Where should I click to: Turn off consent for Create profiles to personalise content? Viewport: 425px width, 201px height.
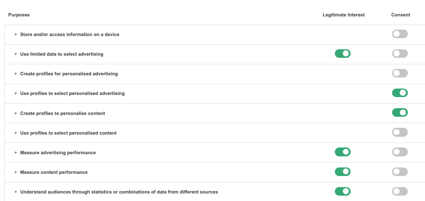pyautogui.click(x=400, y=113)
